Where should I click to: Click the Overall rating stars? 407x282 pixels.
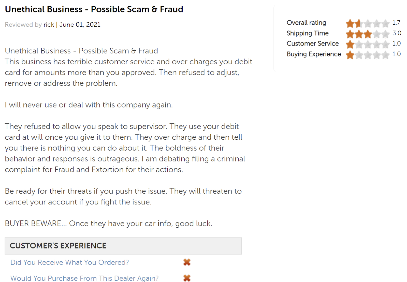(367, 23)
